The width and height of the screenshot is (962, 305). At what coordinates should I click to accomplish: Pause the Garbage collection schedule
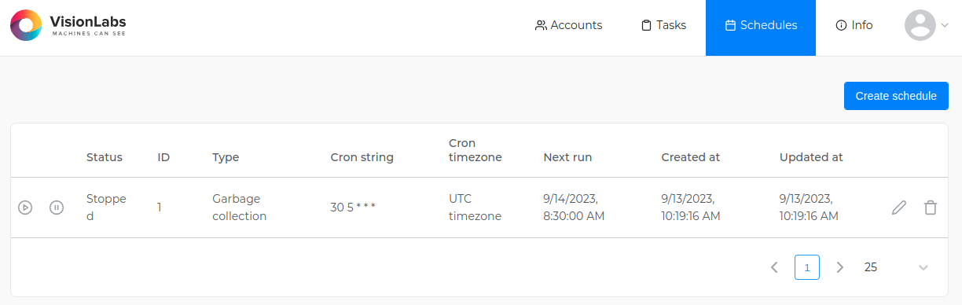pos(57,208)
